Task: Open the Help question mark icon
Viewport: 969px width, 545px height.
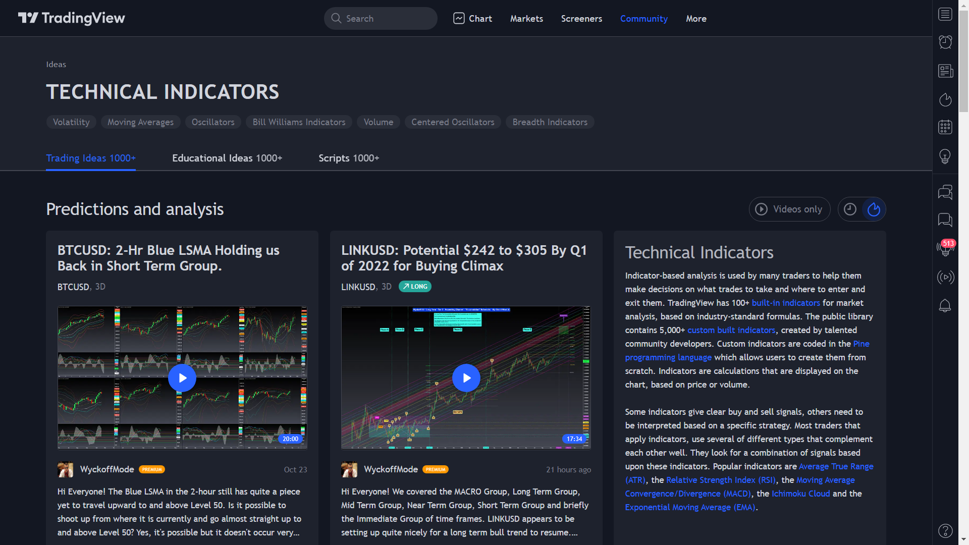Action: coord(945,531)
